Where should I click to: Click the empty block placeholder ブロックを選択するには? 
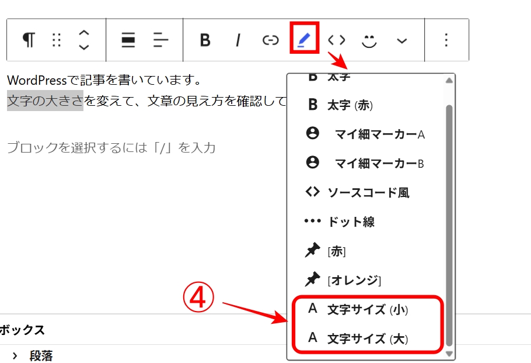pos(111,147)
